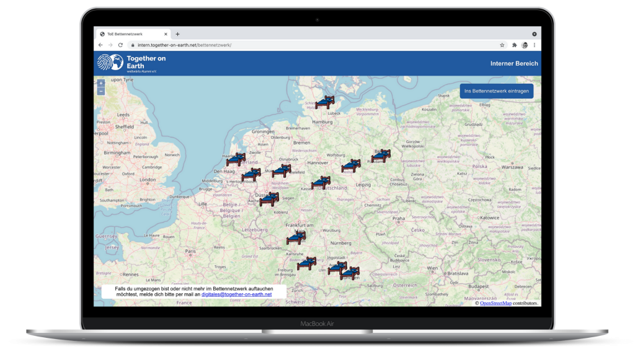Viewport: 635px width, 357px height.
Task: Go back to the previous page
Action: [100, 45]
